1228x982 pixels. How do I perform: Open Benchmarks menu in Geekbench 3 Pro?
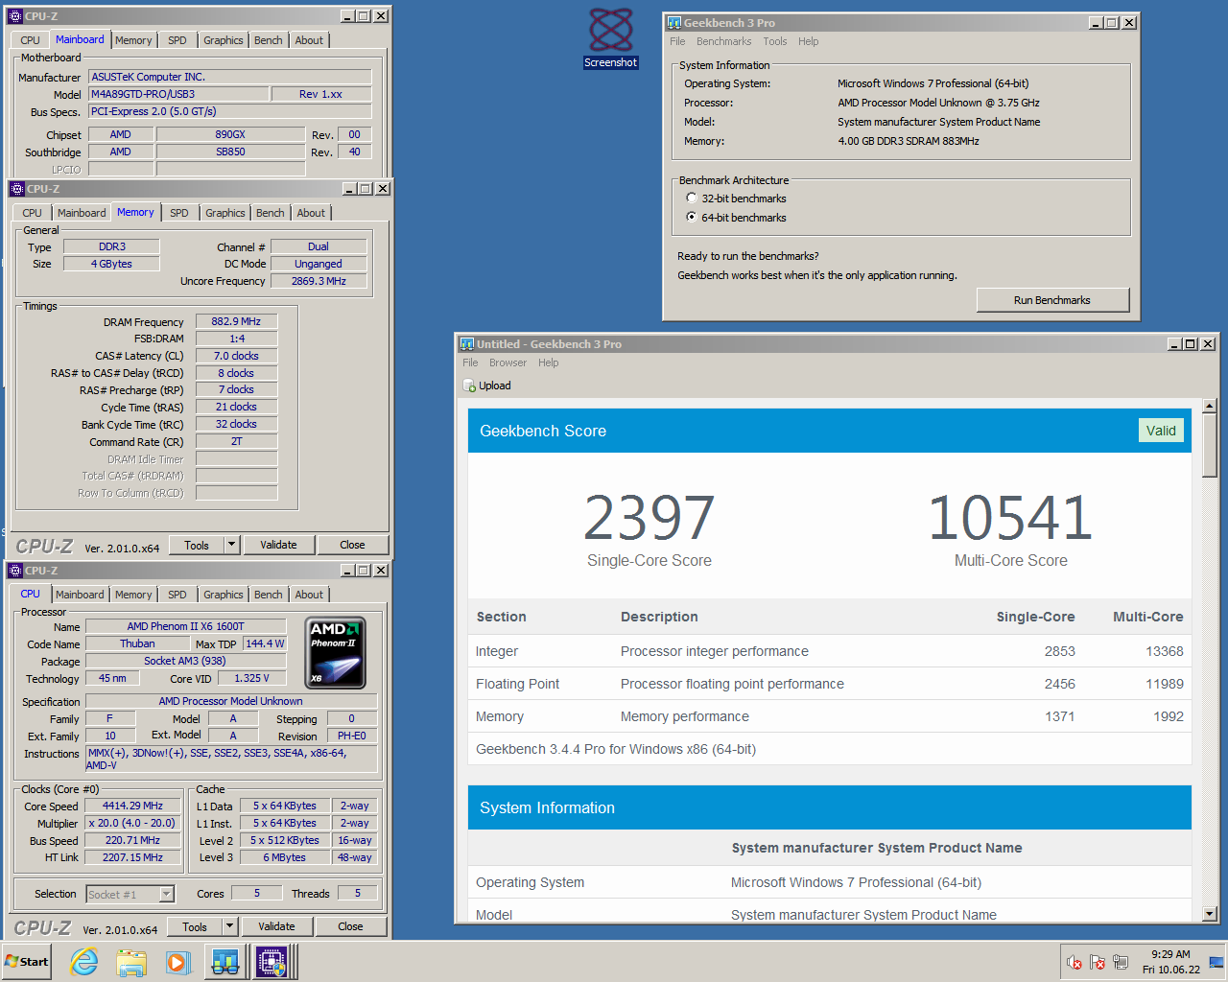click(723, 41)
